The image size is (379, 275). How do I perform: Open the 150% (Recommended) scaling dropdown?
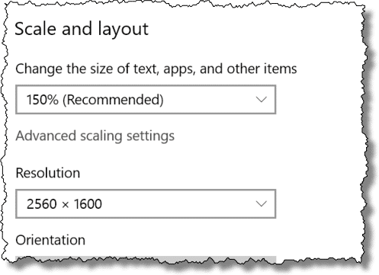[146, 100]
